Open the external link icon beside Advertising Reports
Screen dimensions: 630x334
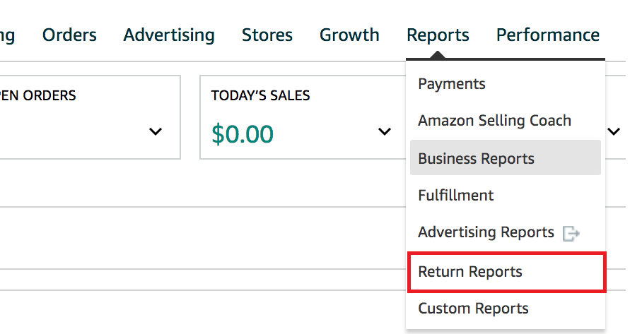[571, 233]
